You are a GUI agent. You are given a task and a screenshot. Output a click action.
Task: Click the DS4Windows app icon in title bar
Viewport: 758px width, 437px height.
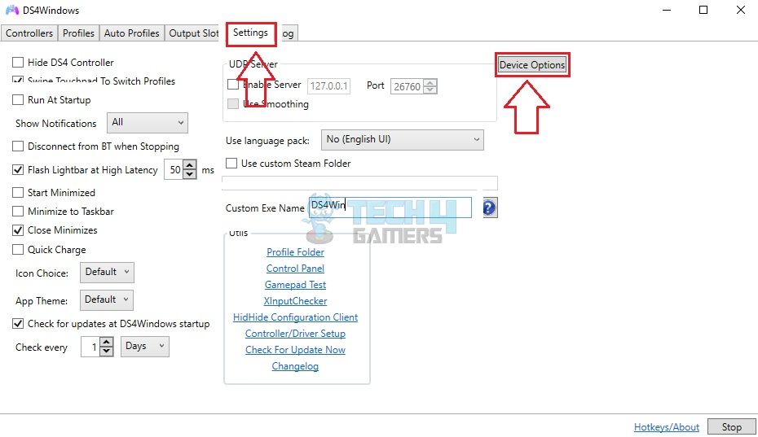[x=11, y=10]
